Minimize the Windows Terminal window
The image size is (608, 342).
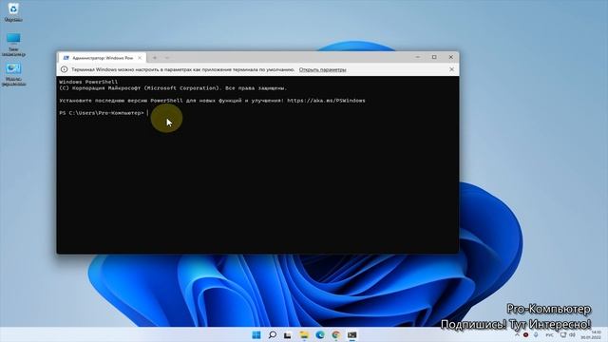[418, 57]
